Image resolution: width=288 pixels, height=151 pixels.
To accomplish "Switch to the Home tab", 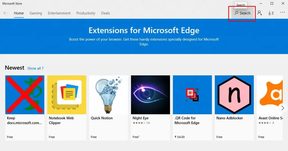I will (x=19, y=13).
